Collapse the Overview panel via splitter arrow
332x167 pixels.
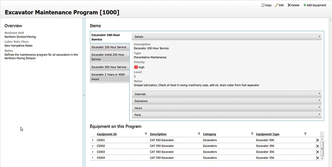pyautogui.click(x=84, y=95)
